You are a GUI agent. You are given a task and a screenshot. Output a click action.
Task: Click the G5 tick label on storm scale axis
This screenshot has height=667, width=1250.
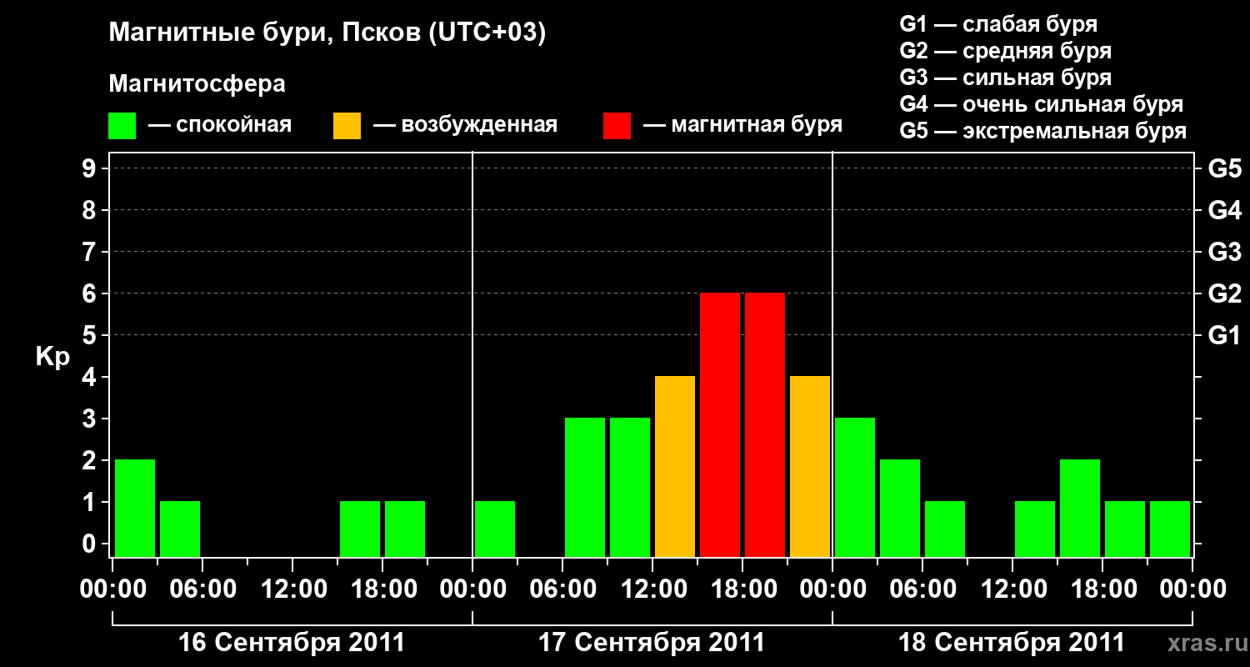pyautogui.click(x=1225, y=169)
